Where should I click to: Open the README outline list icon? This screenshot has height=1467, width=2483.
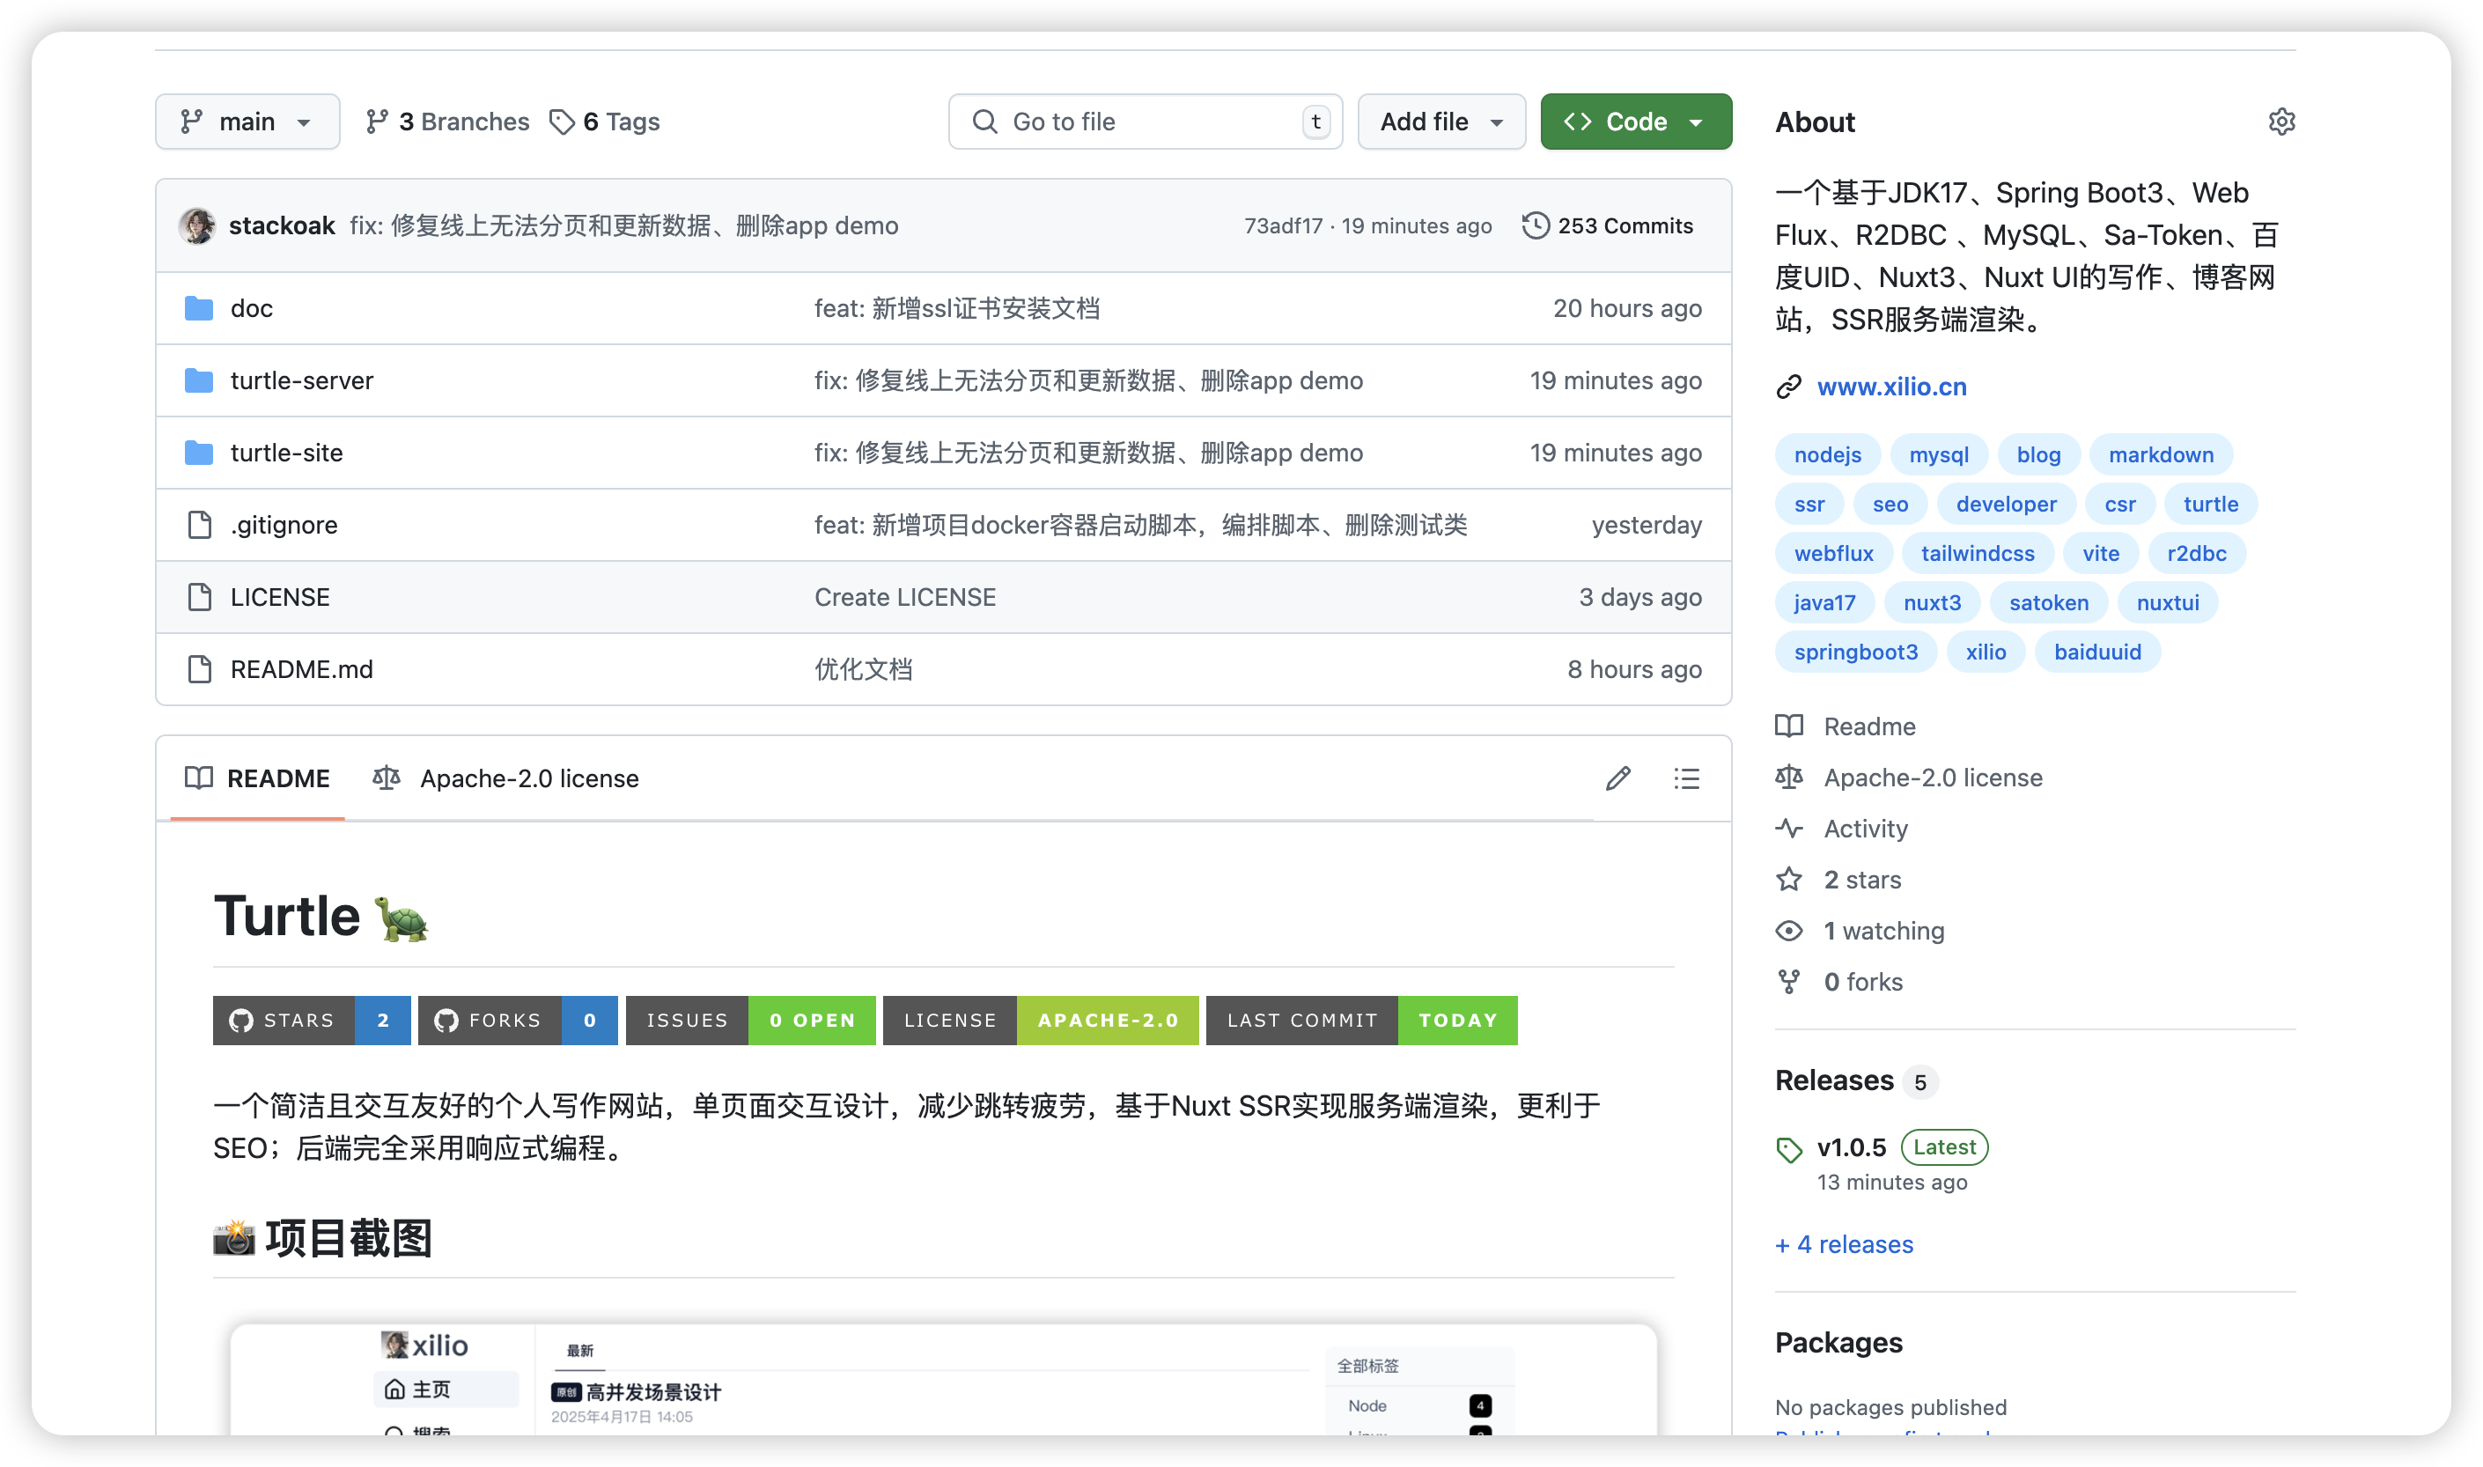(1686, 778)
